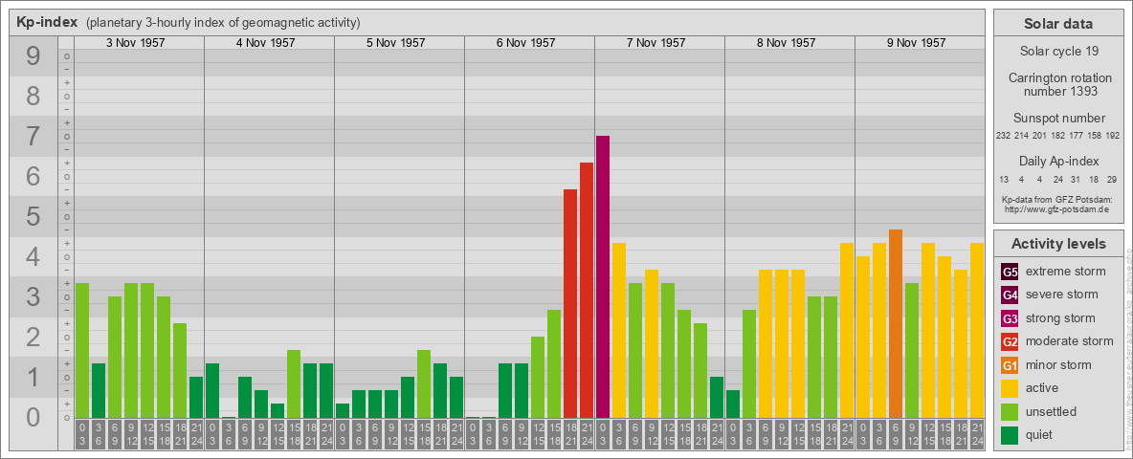Click the tall light green 0-3 bar on 3 Nov
The width and height of the screenshot is (1133, 459).
pyautogui.click(x=82, y=350)
